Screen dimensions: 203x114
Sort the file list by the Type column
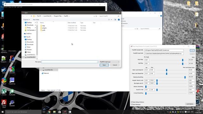click(x=82, y=23)
